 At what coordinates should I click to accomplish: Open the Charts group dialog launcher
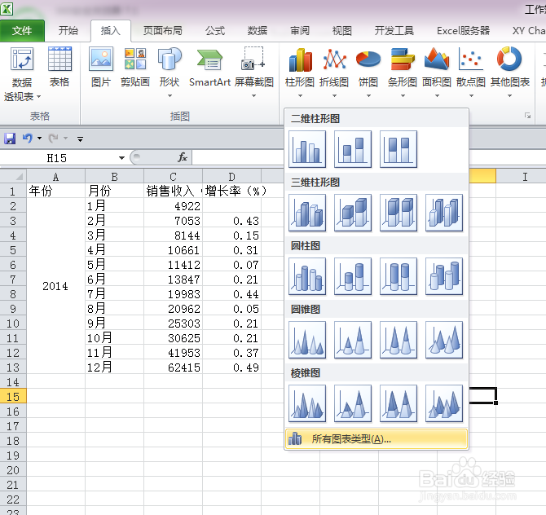click(x=528, y=116)
